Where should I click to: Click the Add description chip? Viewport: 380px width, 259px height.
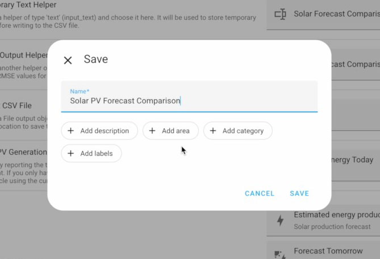(x=99, y=131)
